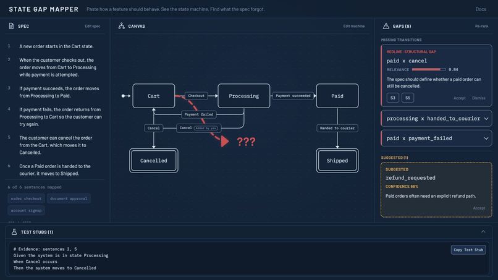This screenshot has width=498, height=280.
Task: Re-rank the gaps list
Action: tap(481, 26)
